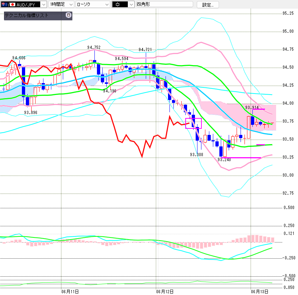Click the 06月11日 date label

(70, 291)
